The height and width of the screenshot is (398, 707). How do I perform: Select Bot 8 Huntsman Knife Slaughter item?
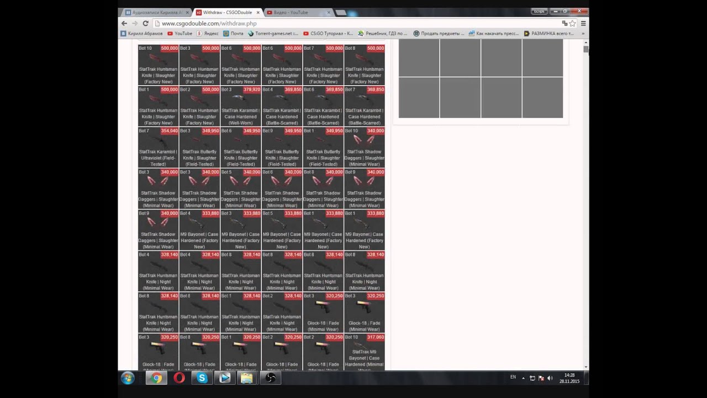click(364, 65)
